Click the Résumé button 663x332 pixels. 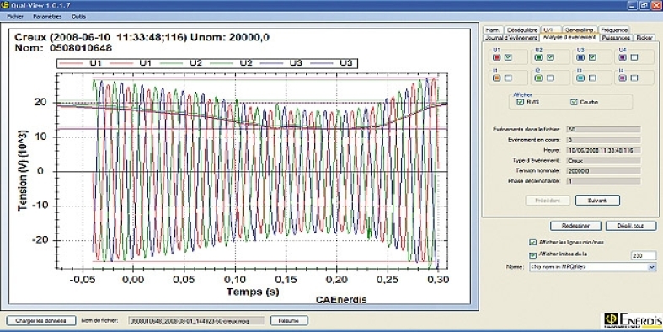[289, 320]
